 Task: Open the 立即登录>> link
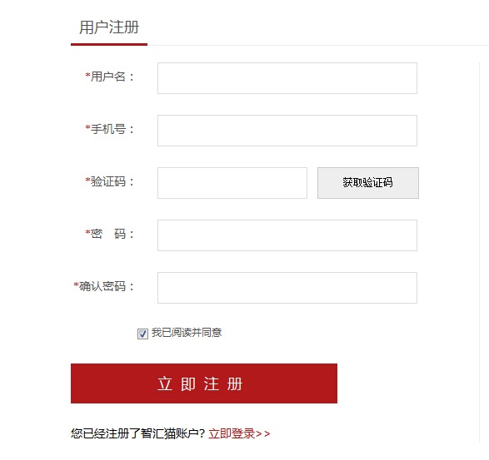pos(239,433)
